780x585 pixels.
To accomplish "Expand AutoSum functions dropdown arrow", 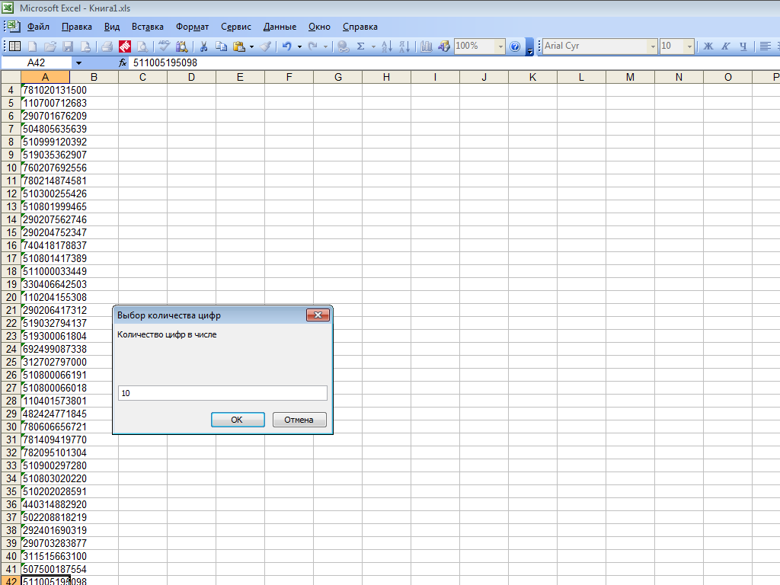I will [373, 46].
